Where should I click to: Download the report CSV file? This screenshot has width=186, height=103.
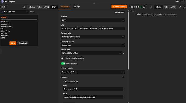tap(23, 43)
